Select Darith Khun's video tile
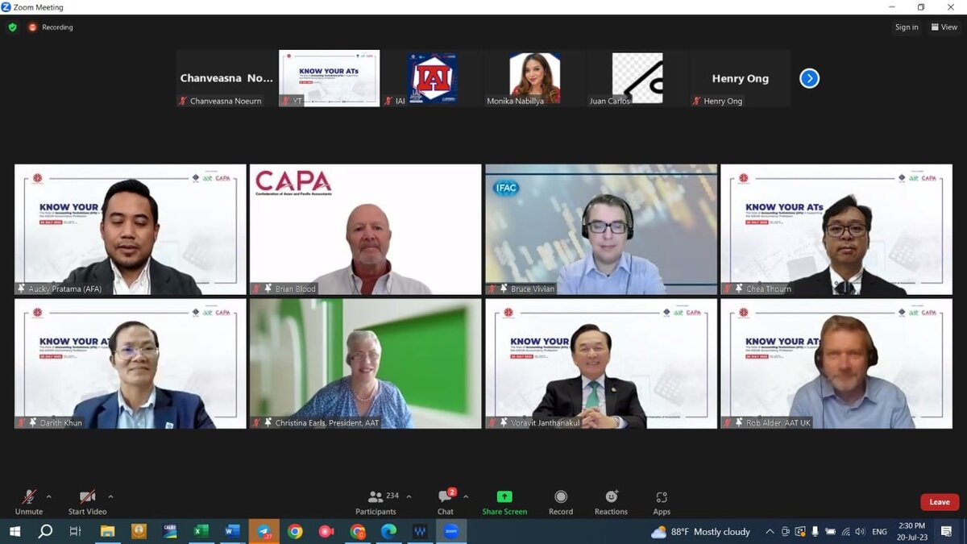This screenshot has width=967, height=544. tap(131, 363)
